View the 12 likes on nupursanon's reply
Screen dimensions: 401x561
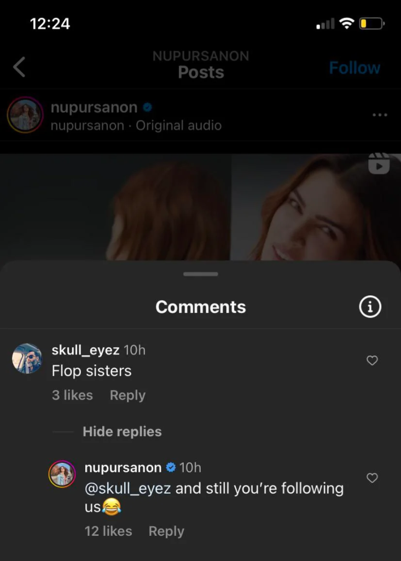point(108,531)
